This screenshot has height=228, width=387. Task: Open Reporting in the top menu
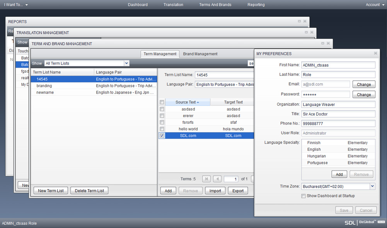point(256,5)
